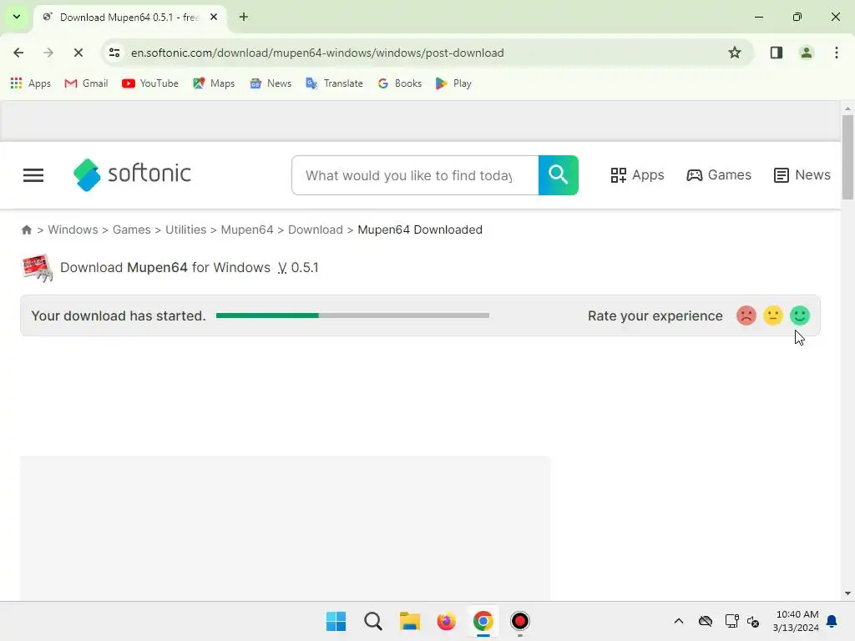Open taskbar Search

(x=373, y=621)
